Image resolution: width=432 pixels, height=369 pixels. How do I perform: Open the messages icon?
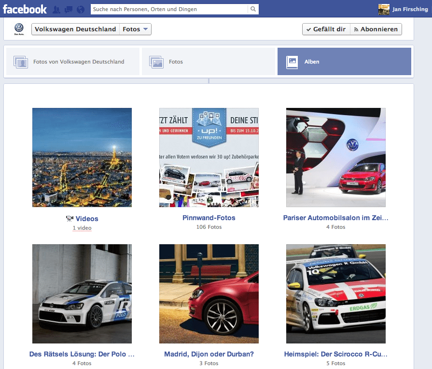tap(69, 10)
